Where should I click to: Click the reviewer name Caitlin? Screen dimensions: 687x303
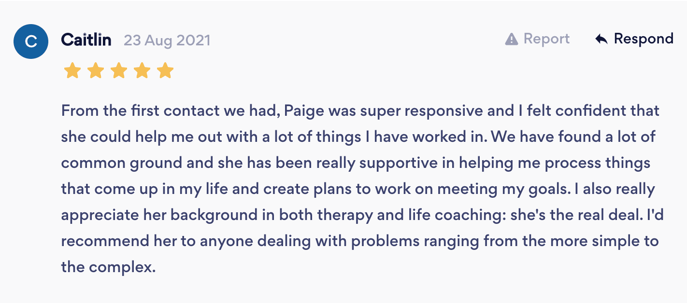tap(86, 40)
